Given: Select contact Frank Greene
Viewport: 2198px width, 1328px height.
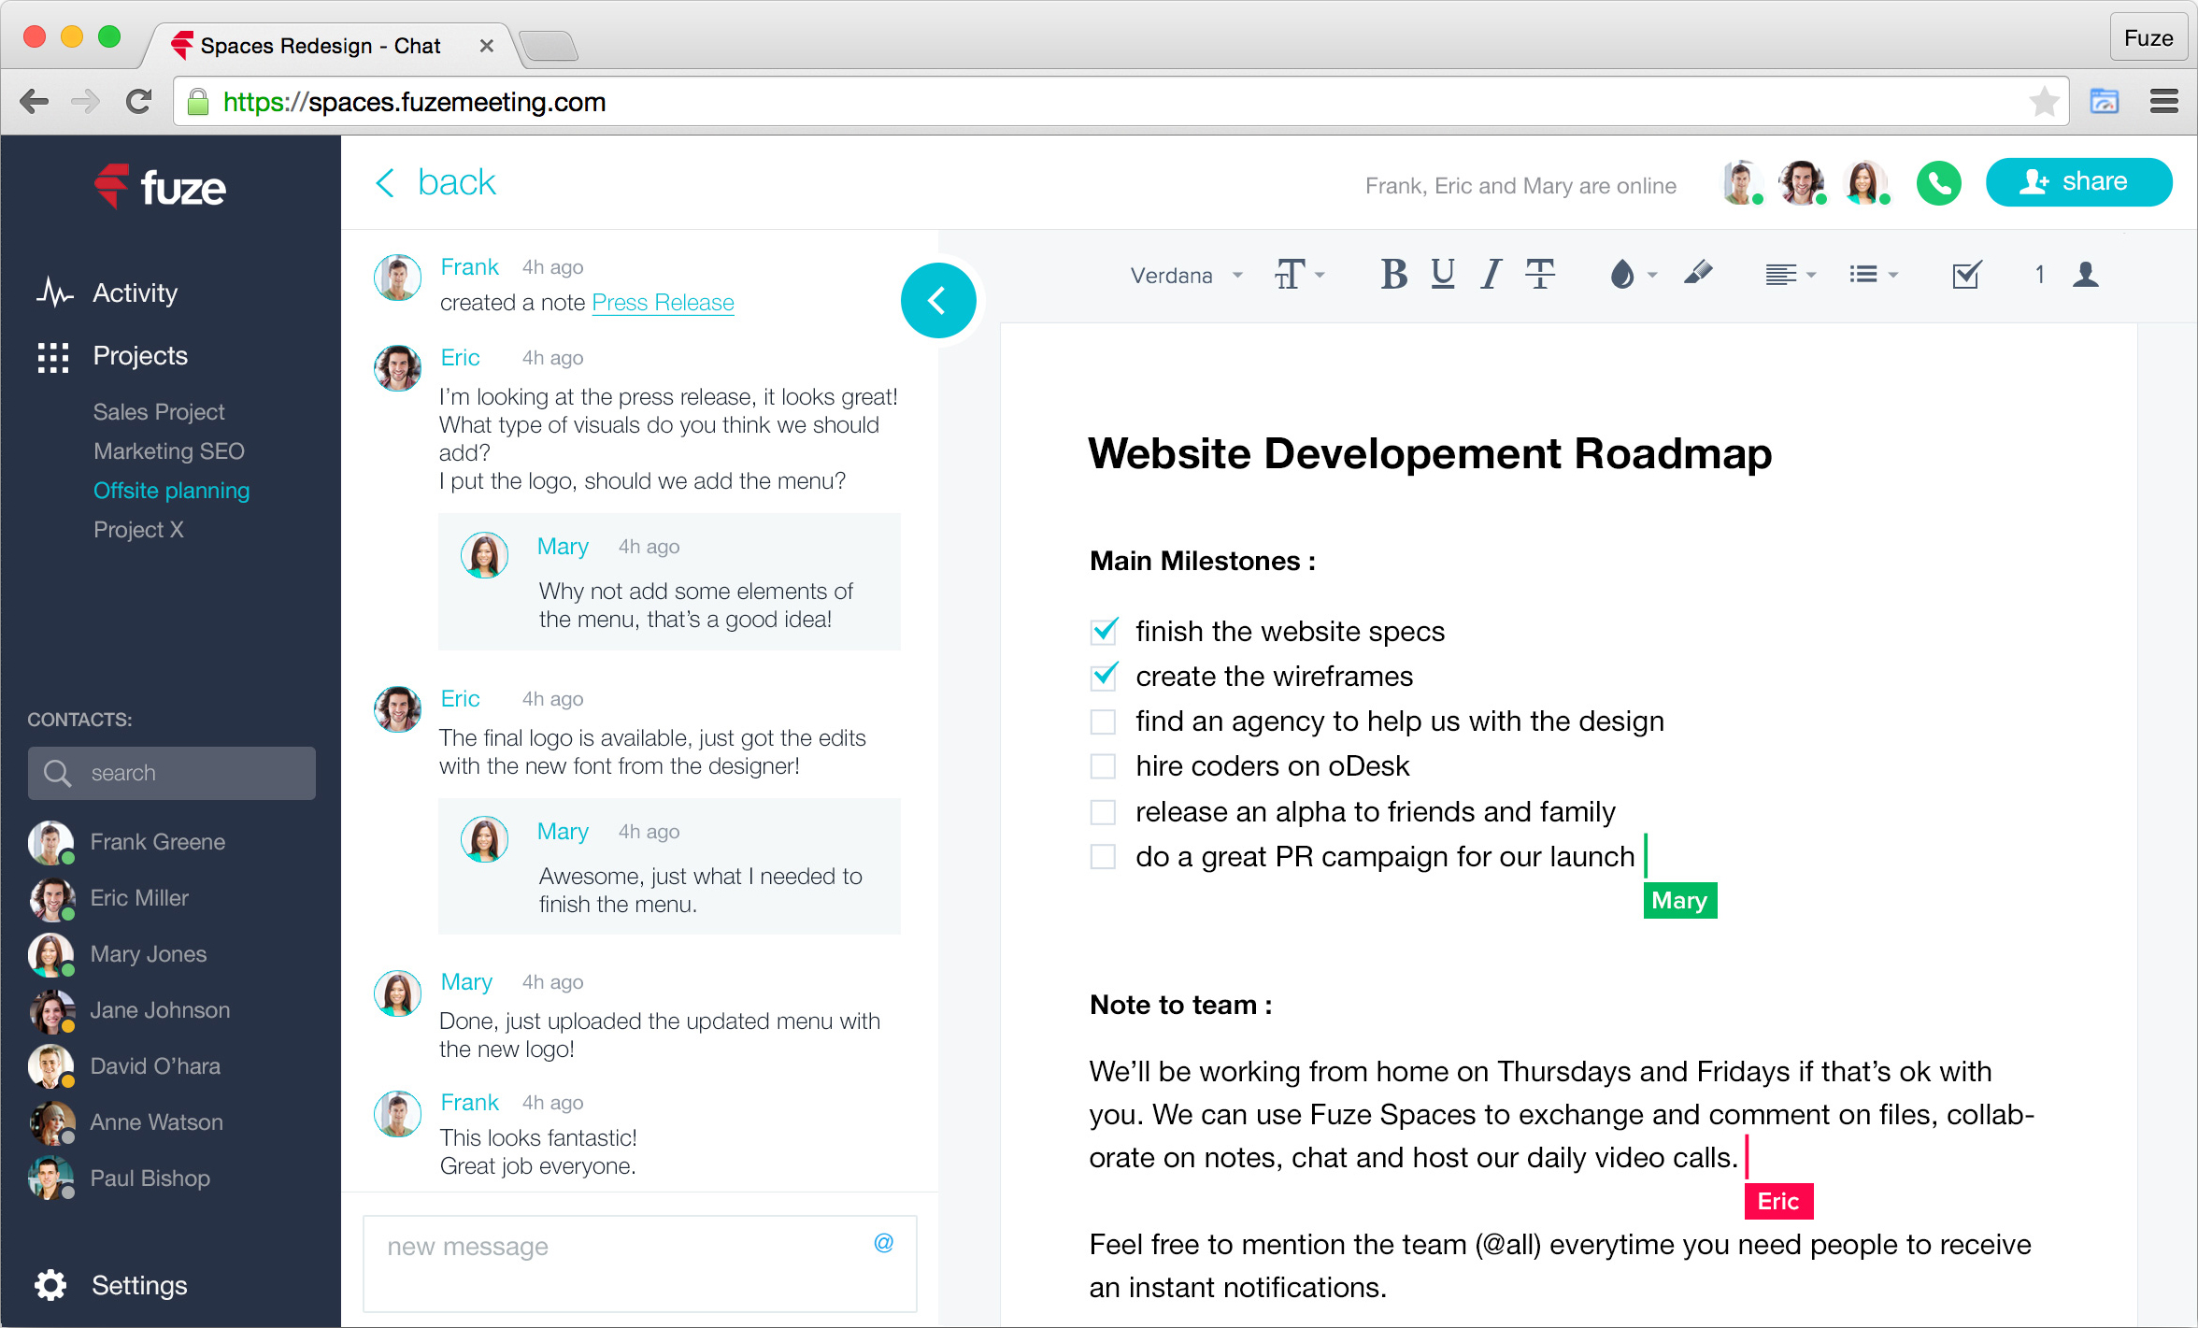Looking at the screenshot, I should (x=128, y=842).
